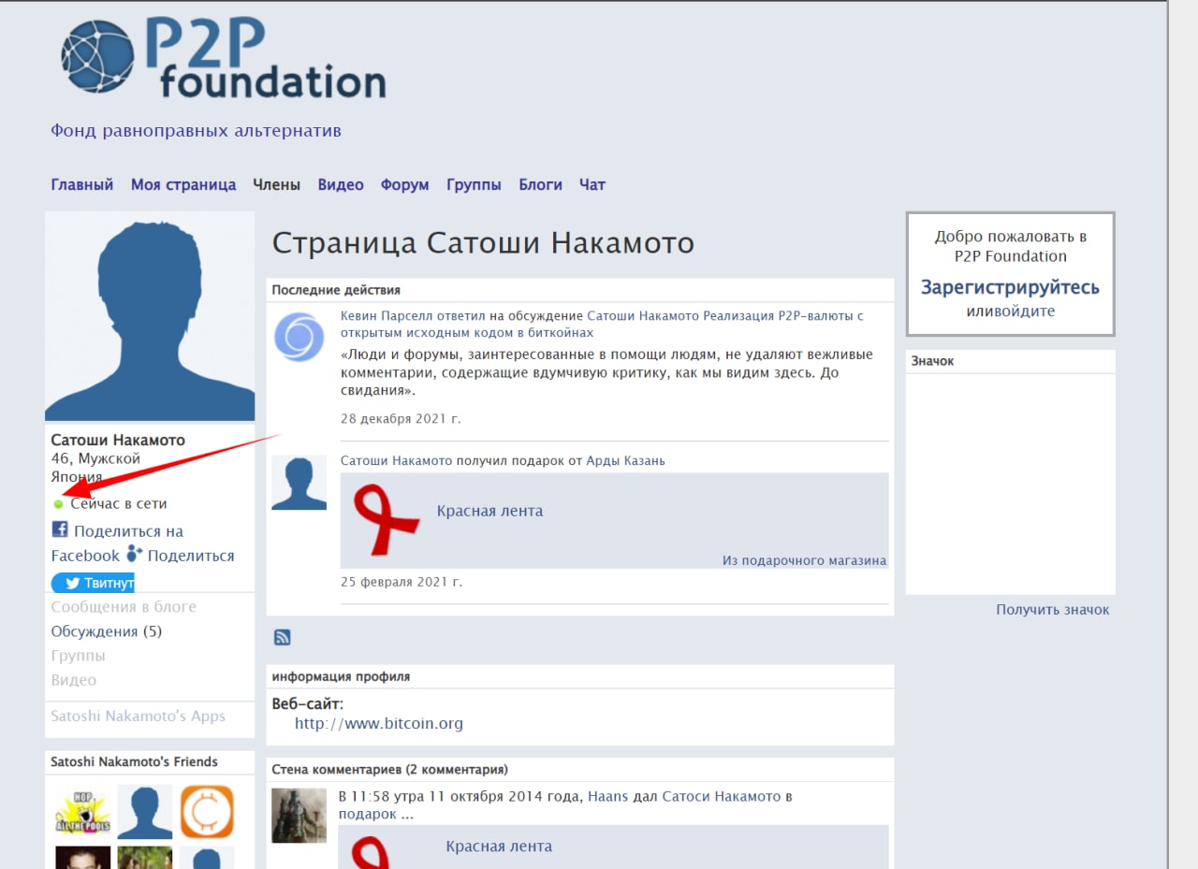Click the Поделиться share icon

(x=135, y=555)
